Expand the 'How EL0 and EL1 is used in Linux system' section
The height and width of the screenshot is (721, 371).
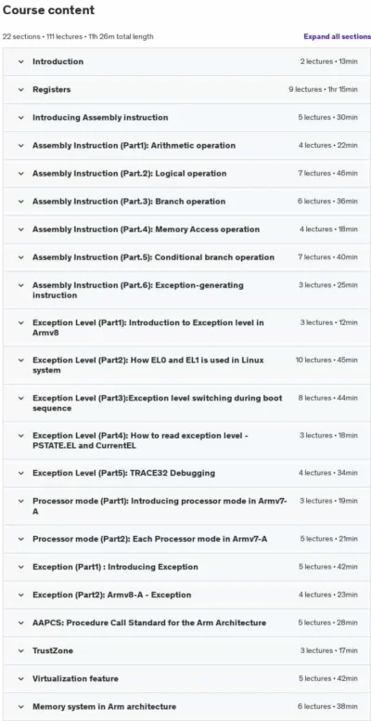tap(186, 365)
